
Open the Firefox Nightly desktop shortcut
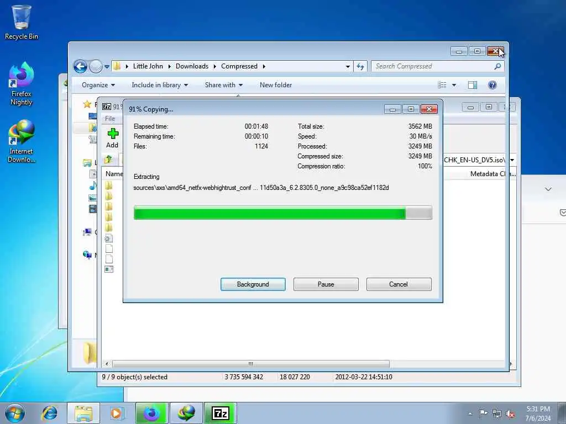point(22,84)
